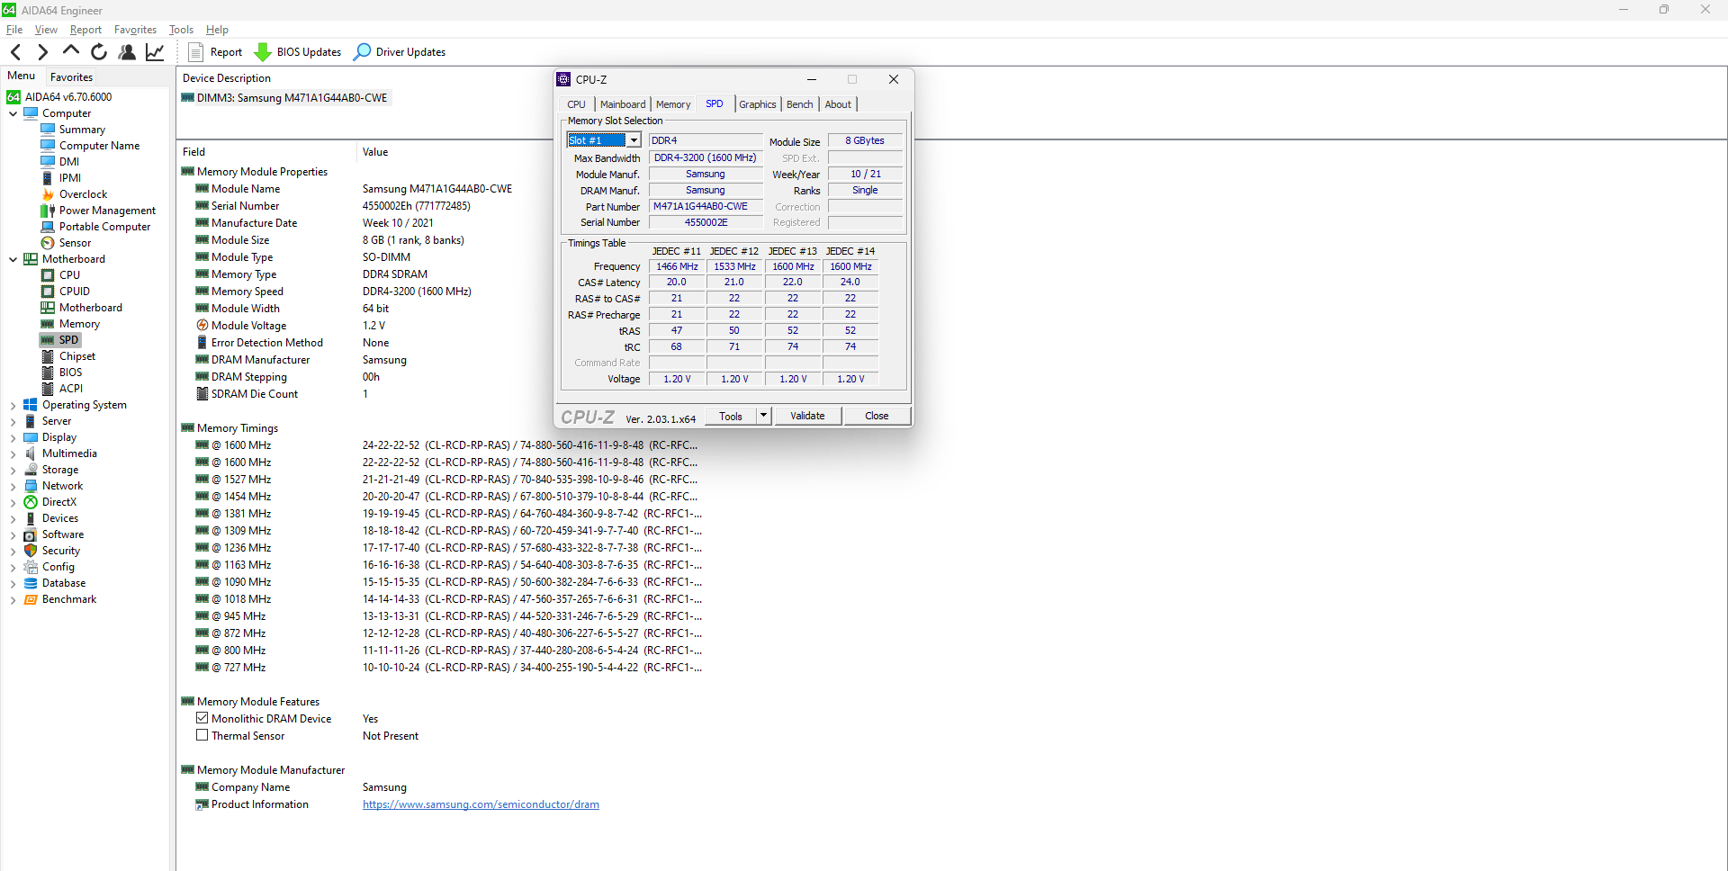Click Driver Updates magnifier button
The height and width of the screenshot is (871, 1728).
[400, 52]
